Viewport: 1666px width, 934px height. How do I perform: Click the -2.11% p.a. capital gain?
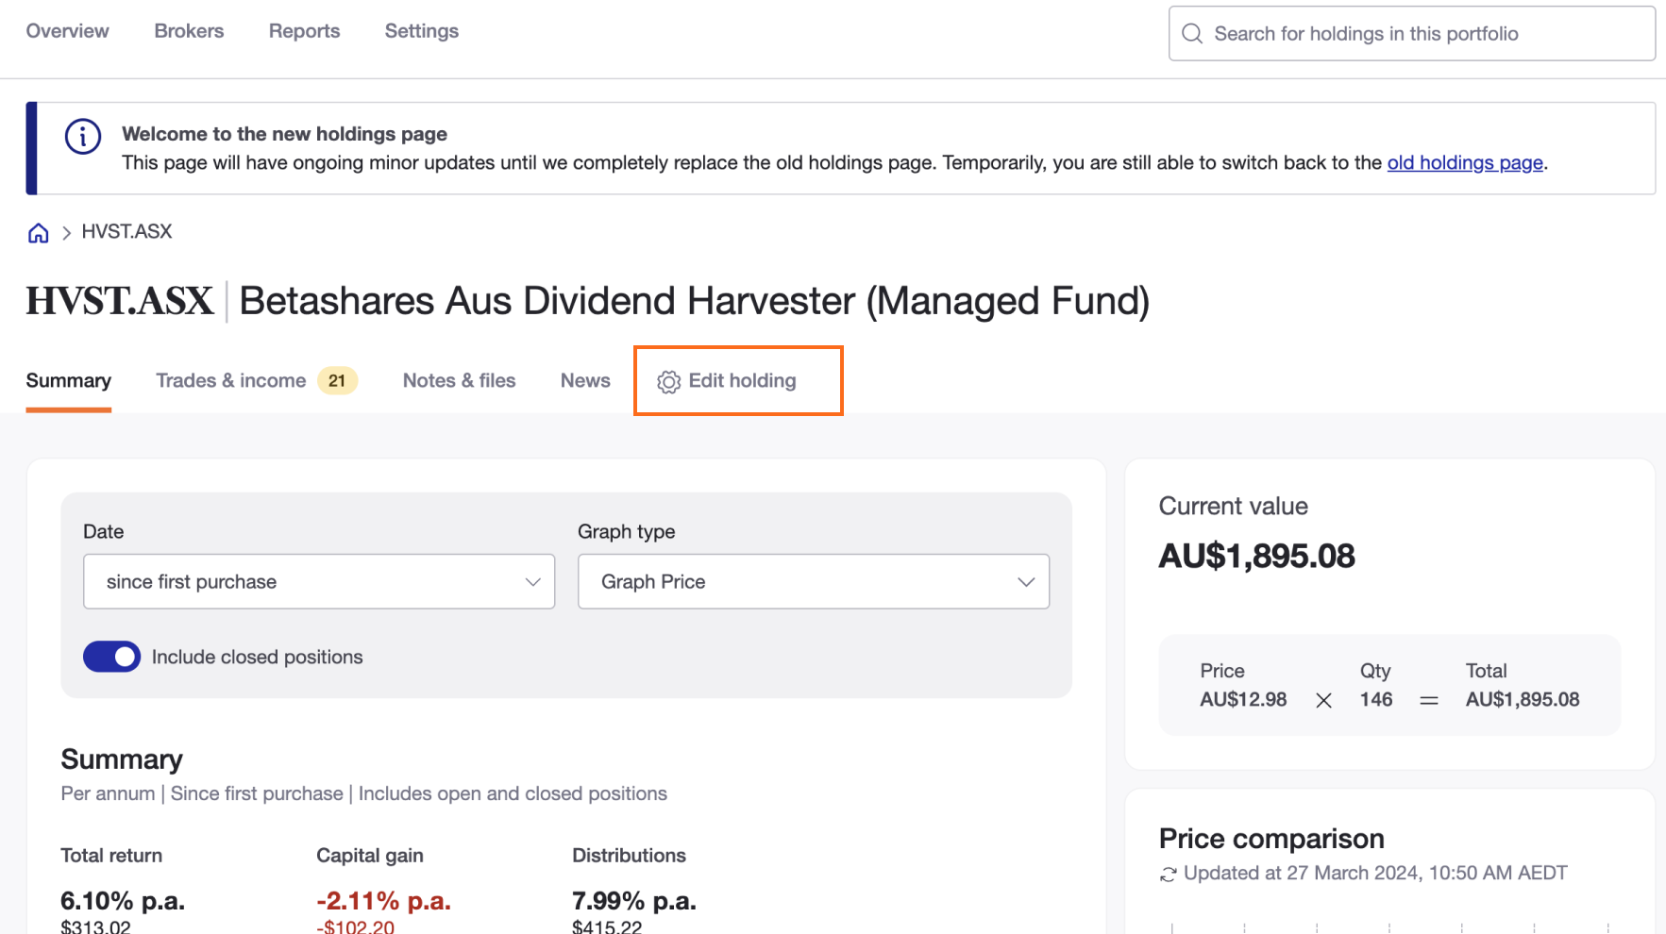(383, 901)
